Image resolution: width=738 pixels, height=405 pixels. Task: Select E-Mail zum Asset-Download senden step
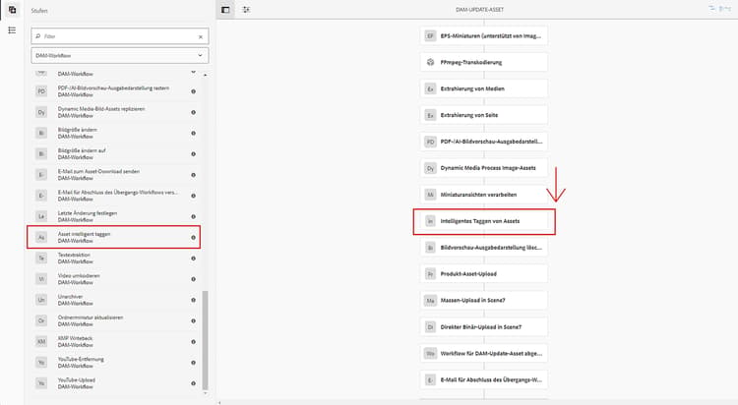point(114,175)
